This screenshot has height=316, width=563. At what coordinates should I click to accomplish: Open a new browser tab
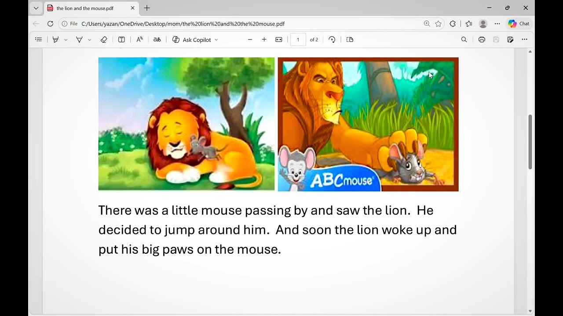(147, 8)
